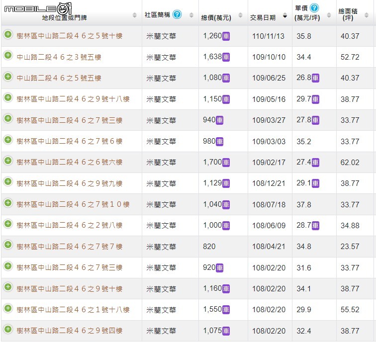
Task: Expand row for 46之2號八樓
Action: pyautogui.click(x=8, y=224)
